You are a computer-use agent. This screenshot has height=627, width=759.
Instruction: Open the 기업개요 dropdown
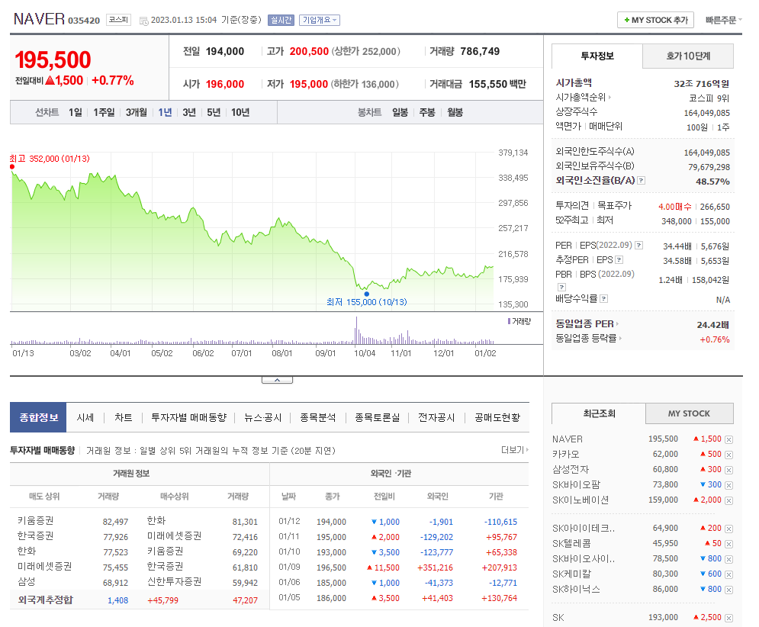coord(320,20)
